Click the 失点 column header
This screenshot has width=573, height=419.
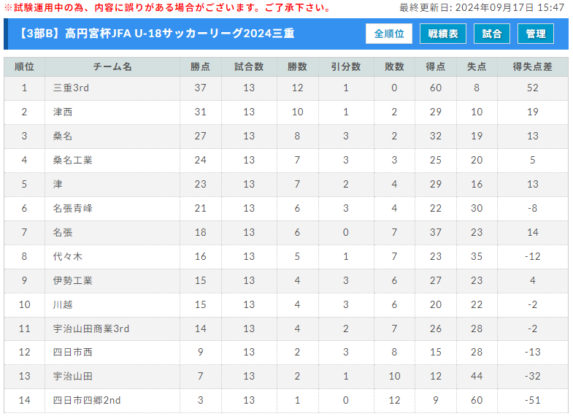point(477,66)
